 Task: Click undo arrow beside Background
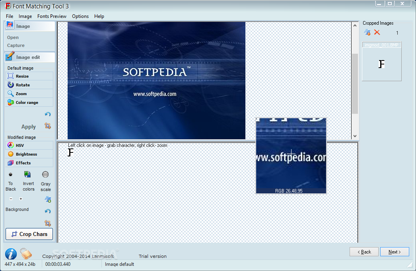click(48, 211)
